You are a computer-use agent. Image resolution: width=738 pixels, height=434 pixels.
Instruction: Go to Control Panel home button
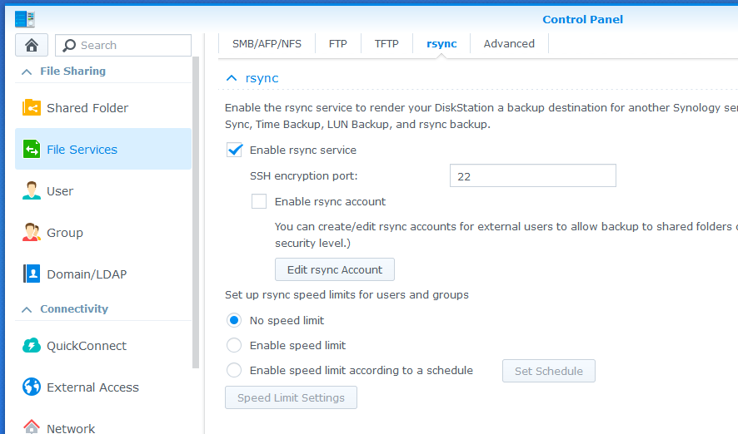(32, 45)
